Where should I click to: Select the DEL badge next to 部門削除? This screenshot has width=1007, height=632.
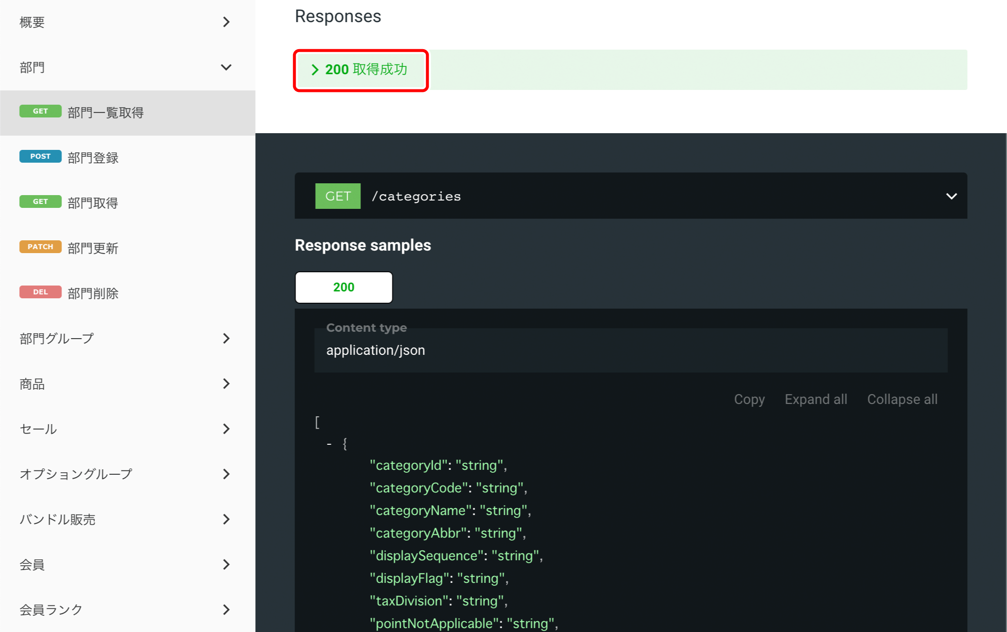click(40, 292)
